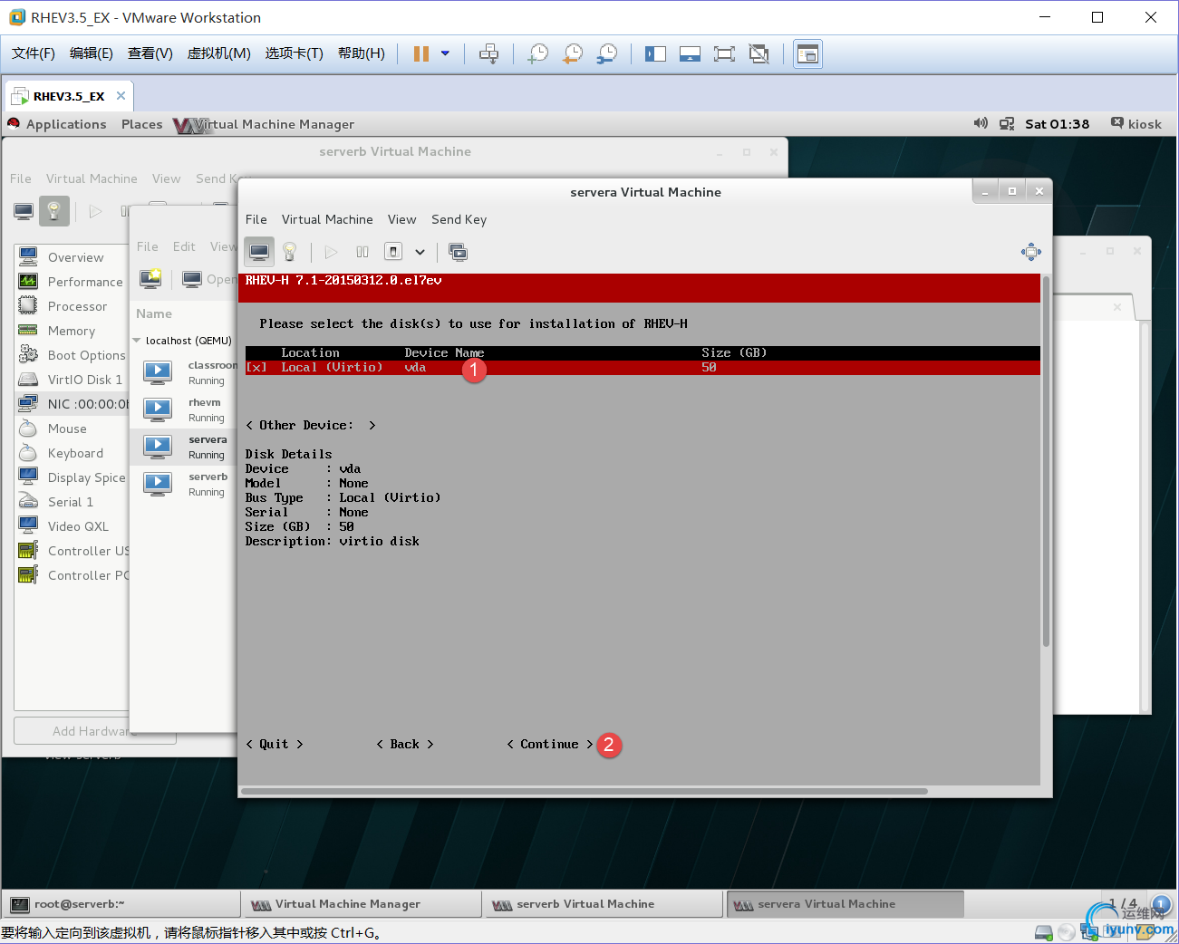Click the pause button in servera toolbar
1179x944 pixels.
(x=362, y=252)
